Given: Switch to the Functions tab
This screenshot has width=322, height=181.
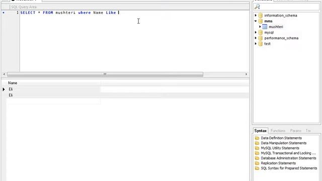Looking at the screenshot, I should [x=278, y=131].
